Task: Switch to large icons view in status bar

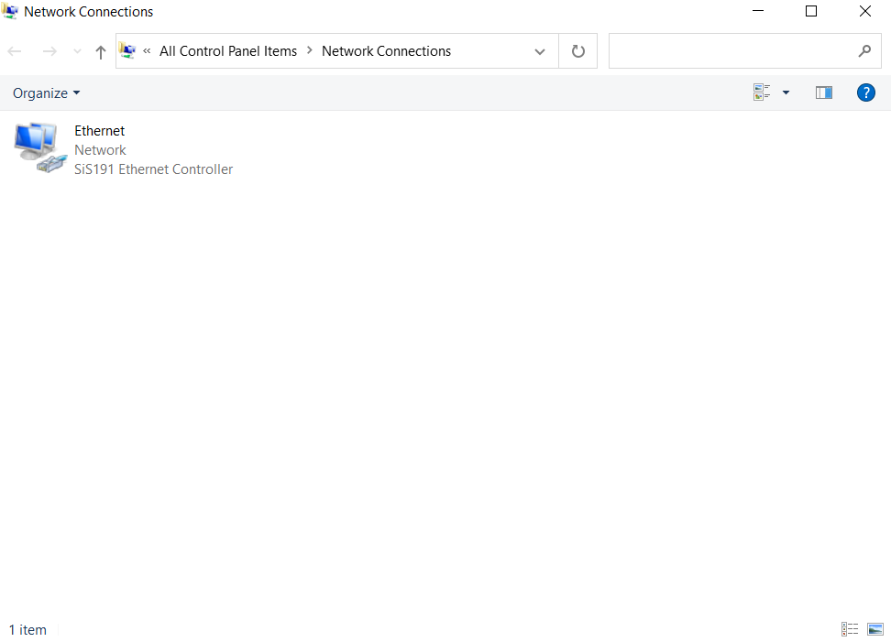Action: (875, 629)
